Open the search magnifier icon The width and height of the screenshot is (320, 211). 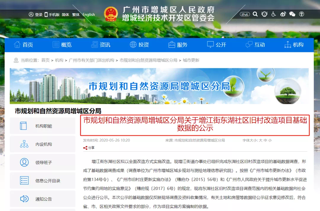point(255,14)
